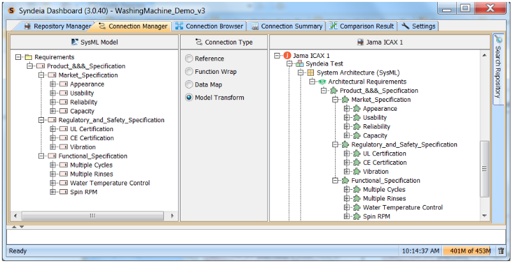
Task: Select the Function Wrap radio button
Action: click(x=189, y=72)
